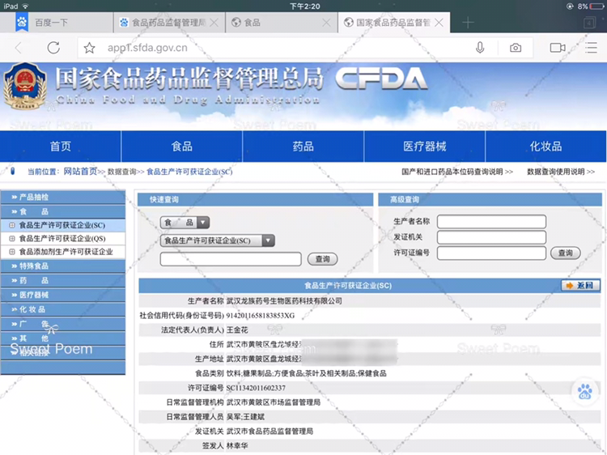Screen dimensions: 607x455
Task: Go back with the browser back arrow
Action: 18,48
